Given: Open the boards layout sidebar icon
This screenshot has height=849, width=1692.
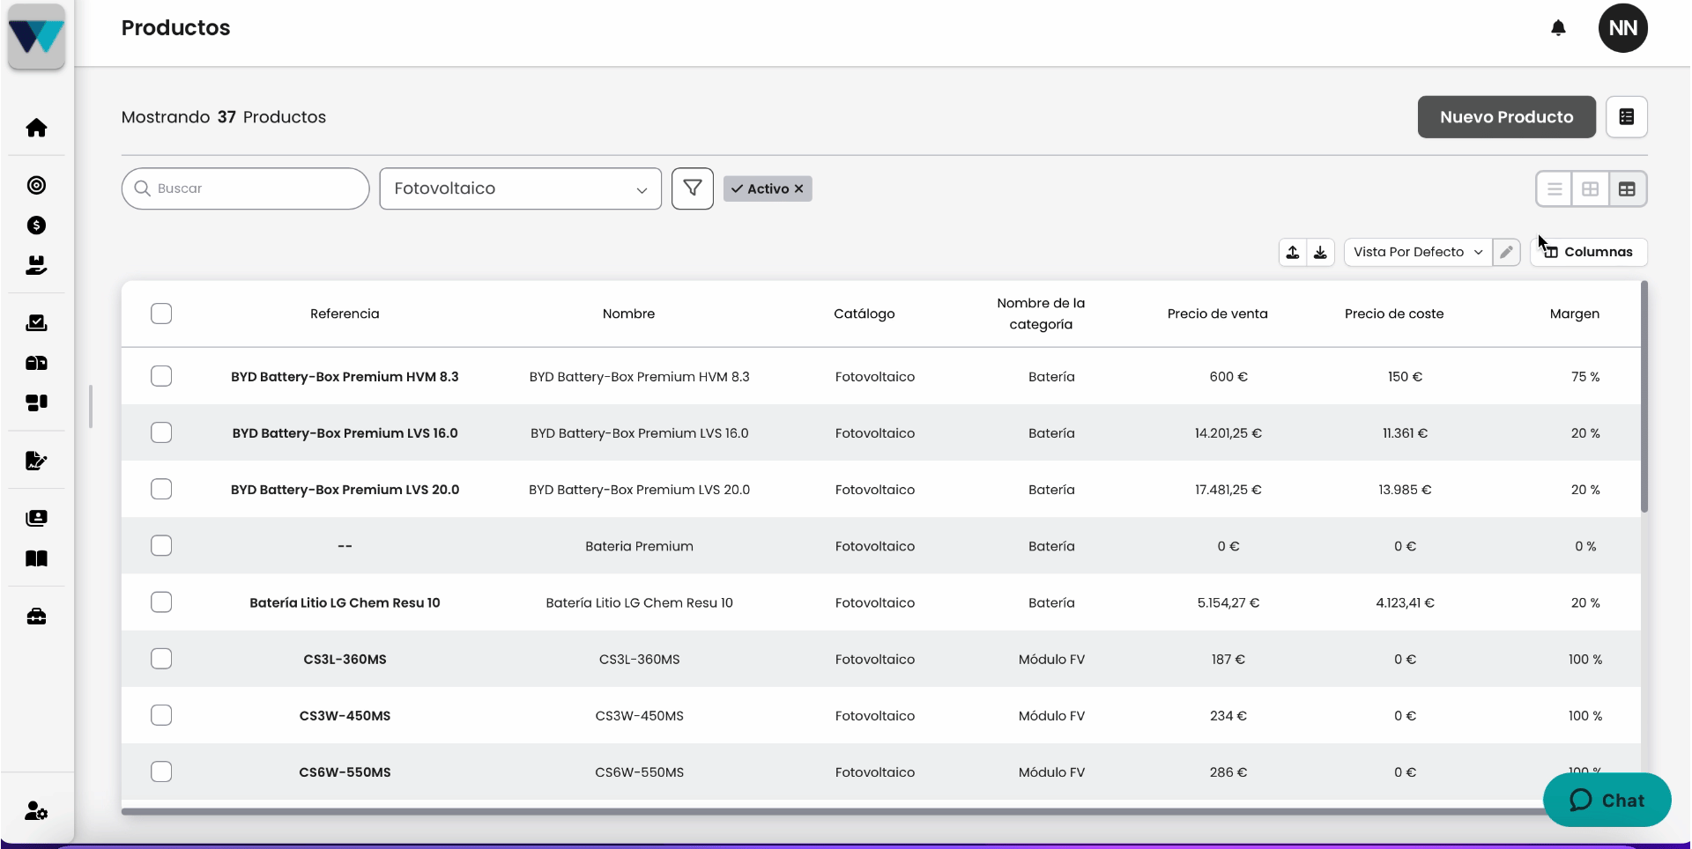Looking at the screenshot, I should click(x=36, y=402).
